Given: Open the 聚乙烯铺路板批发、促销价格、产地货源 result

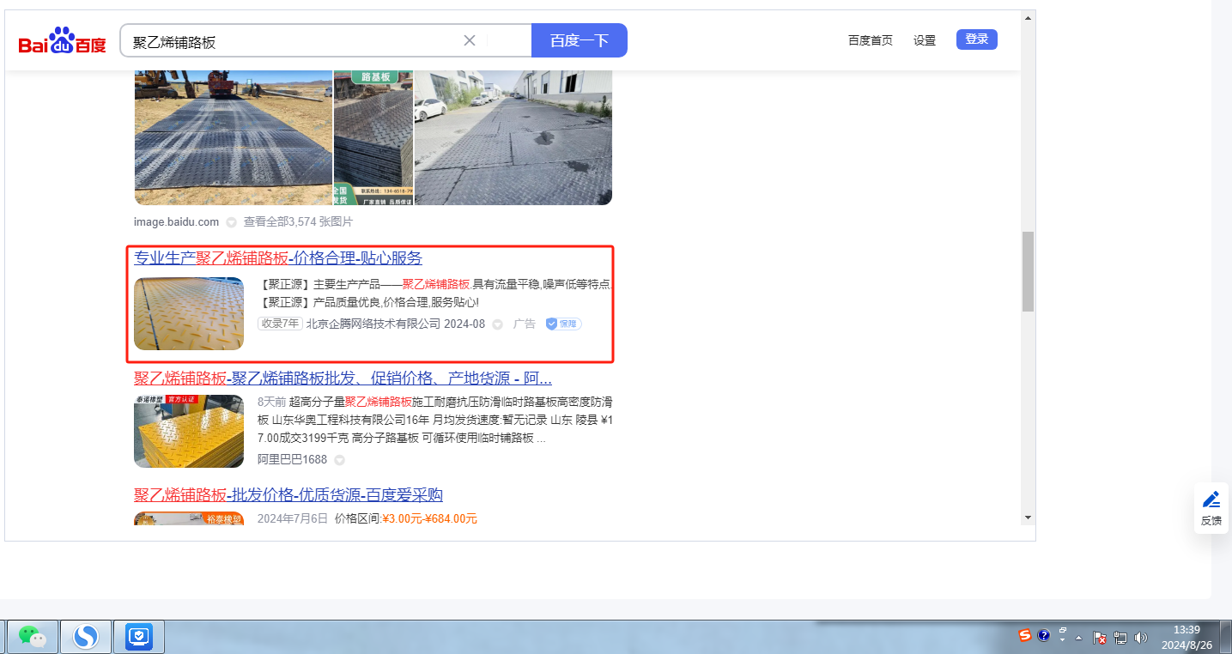Looking at the screenshot, I should click(343, 378).
